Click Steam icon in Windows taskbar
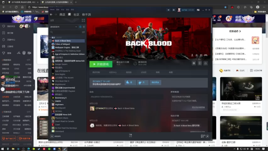This screenshot has width=268, height=151. [x=65, y=149]
